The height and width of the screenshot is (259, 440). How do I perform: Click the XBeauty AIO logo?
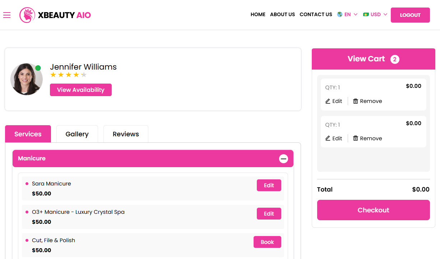[55, 15]
